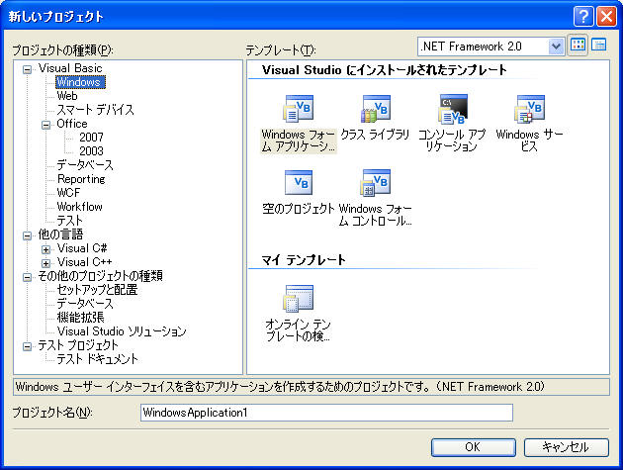This screenshot has height=470, width=623.
Task: Collapse the テスト プロジェクト node
Action: coord(27,346)
